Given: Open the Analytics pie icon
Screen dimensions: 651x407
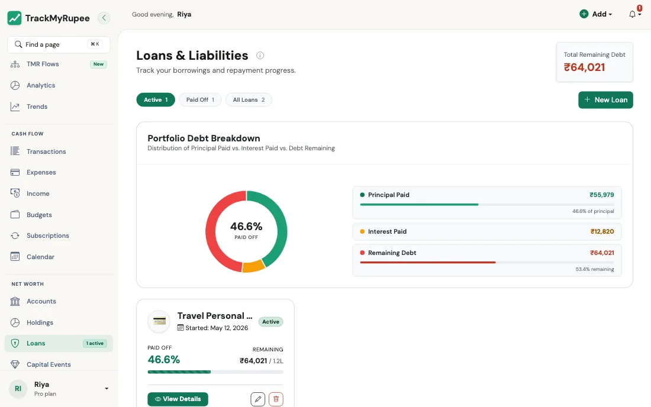Looking at the screenshot, I should pos(15,85).
